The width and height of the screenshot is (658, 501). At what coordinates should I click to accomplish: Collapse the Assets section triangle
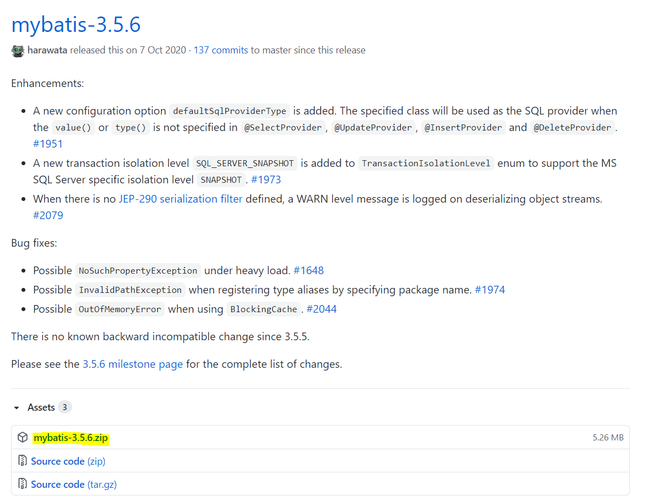(17, 407)
